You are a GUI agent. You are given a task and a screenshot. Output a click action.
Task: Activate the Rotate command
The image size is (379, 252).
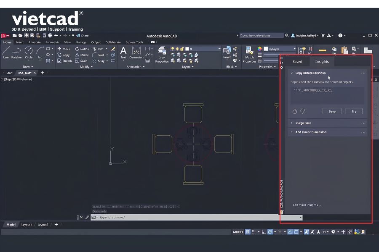(82, 49)
